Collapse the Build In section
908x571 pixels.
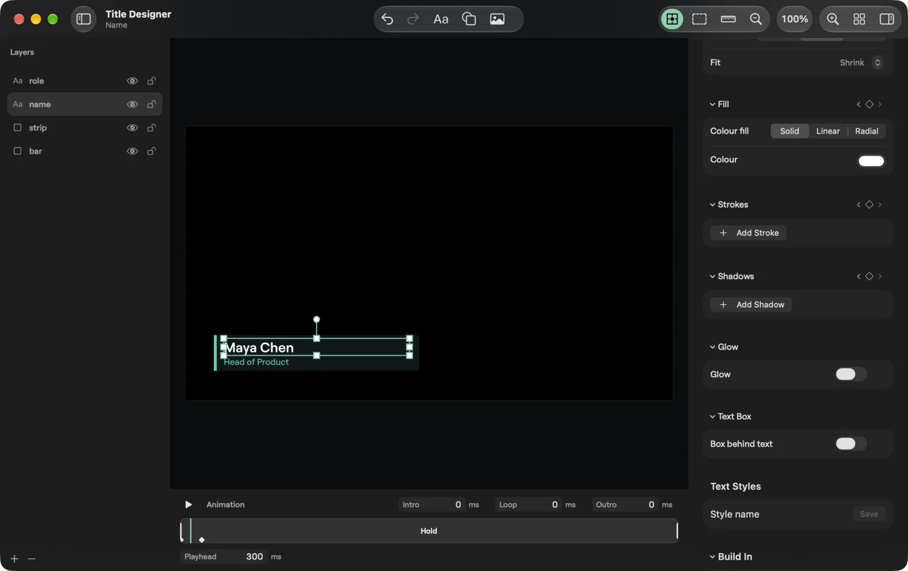pyautogui.click(x=713, y=557)
